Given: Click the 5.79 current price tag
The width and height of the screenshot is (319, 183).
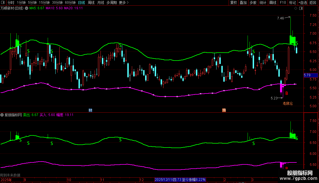Looking at the screenshot, I should pos(311,75).
